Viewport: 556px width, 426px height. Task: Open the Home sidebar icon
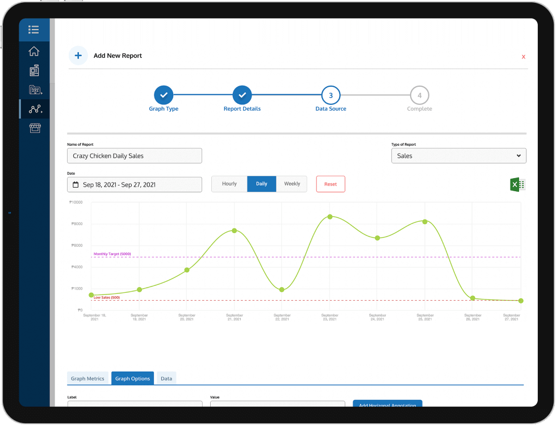tap(34, 51)
